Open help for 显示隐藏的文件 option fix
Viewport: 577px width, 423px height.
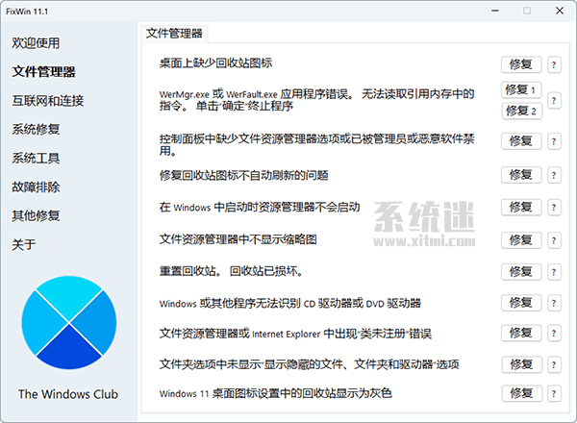(554, 364)
